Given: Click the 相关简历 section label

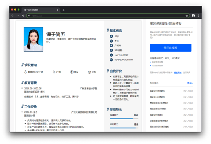Looking at the screenshot, I should pyautogui.click(x=154, y=83).
